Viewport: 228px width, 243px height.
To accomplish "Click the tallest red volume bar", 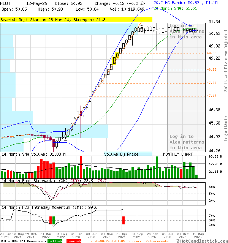I will tap(81, 167).
